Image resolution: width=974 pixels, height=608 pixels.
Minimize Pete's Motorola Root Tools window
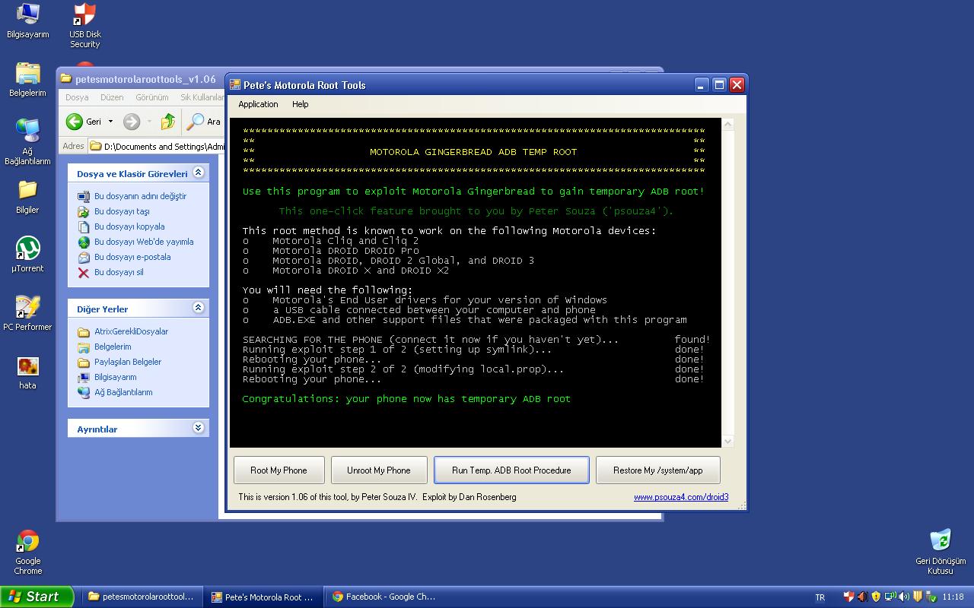[x=702, y=85]
